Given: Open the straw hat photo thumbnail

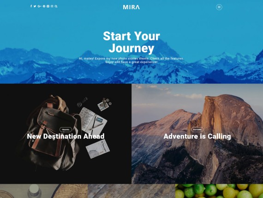Looking at the screenshot, I should click(x=44, y=191).
